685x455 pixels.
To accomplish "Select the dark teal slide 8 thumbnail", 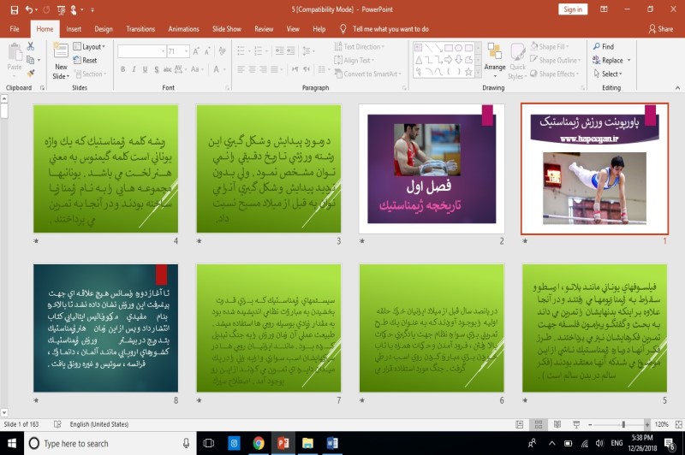I will click(105, 328).
